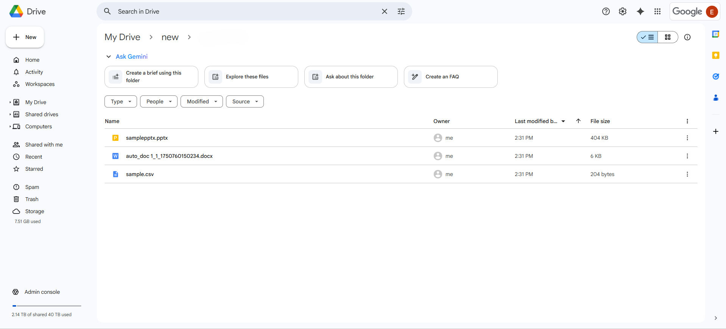This screenshot has width=726, height=329.
Task: Open Computers in sidebar
Action: click(39, 126)
